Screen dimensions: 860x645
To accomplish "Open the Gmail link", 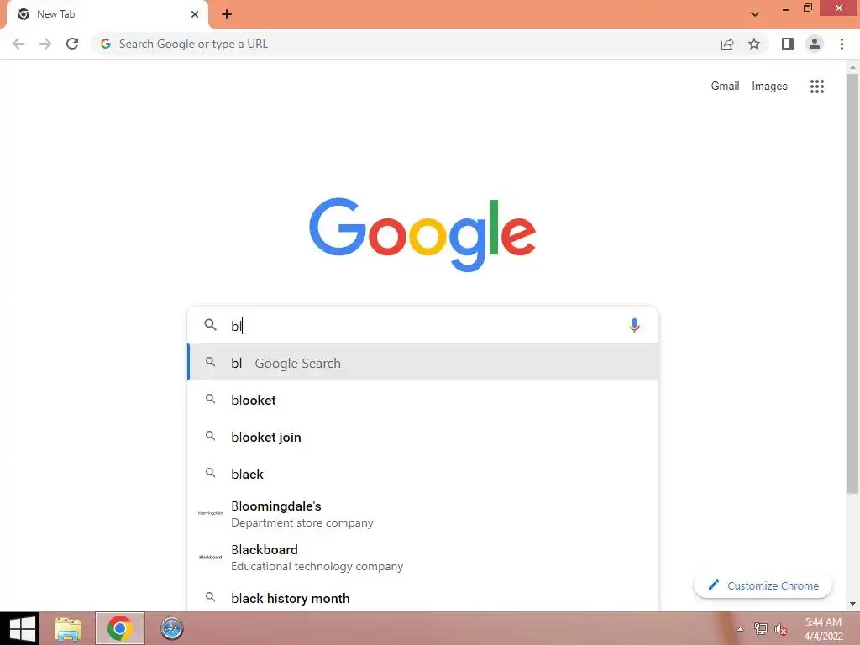I will coord(725,87).
